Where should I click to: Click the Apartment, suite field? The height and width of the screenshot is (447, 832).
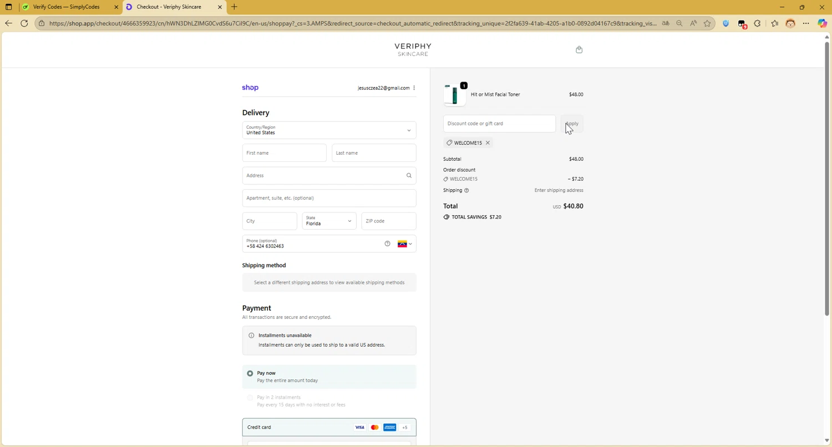tap(329, 198)
